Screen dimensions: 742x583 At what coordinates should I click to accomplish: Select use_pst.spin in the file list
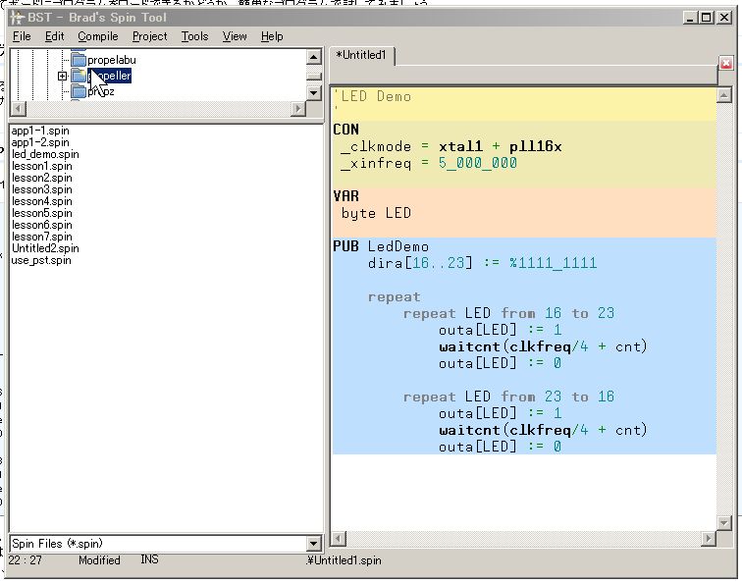(41, 260)
